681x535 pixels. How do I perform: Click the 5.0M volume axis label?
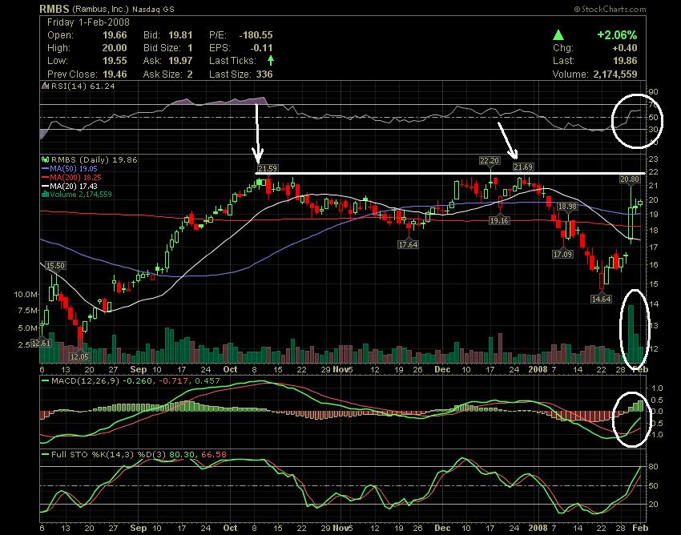(x=28, y=328)
